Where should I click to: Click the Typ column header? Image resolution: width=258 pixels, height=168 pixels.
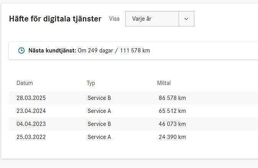(x=91, y=83)
